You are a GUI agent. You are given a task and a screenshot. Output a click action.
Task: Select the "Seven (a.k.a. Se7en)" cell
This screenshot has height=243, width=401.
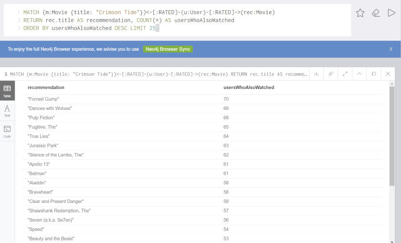[51, 220]
